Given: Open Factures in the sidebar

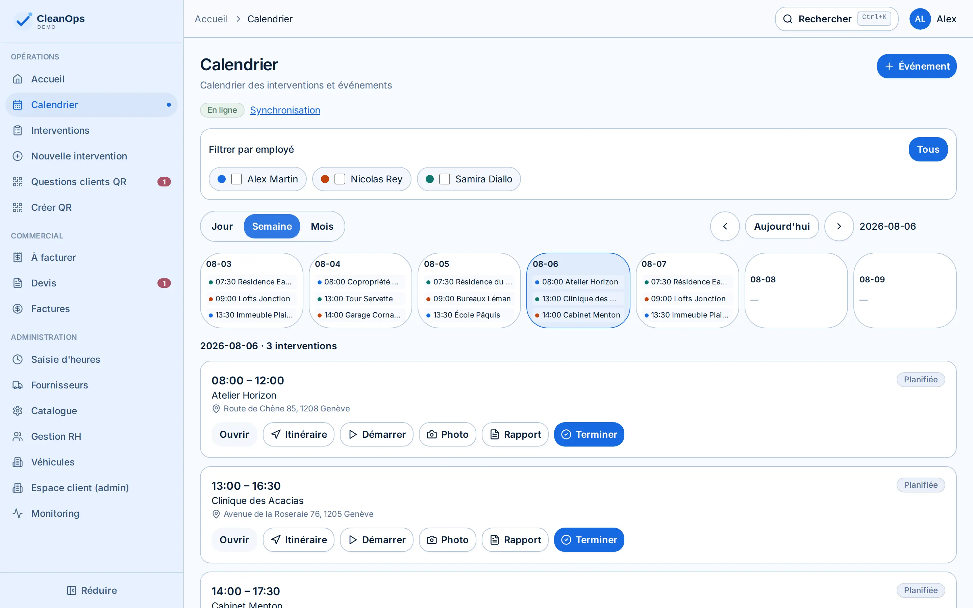Looking at the screenshot, I should click(92, 309).
